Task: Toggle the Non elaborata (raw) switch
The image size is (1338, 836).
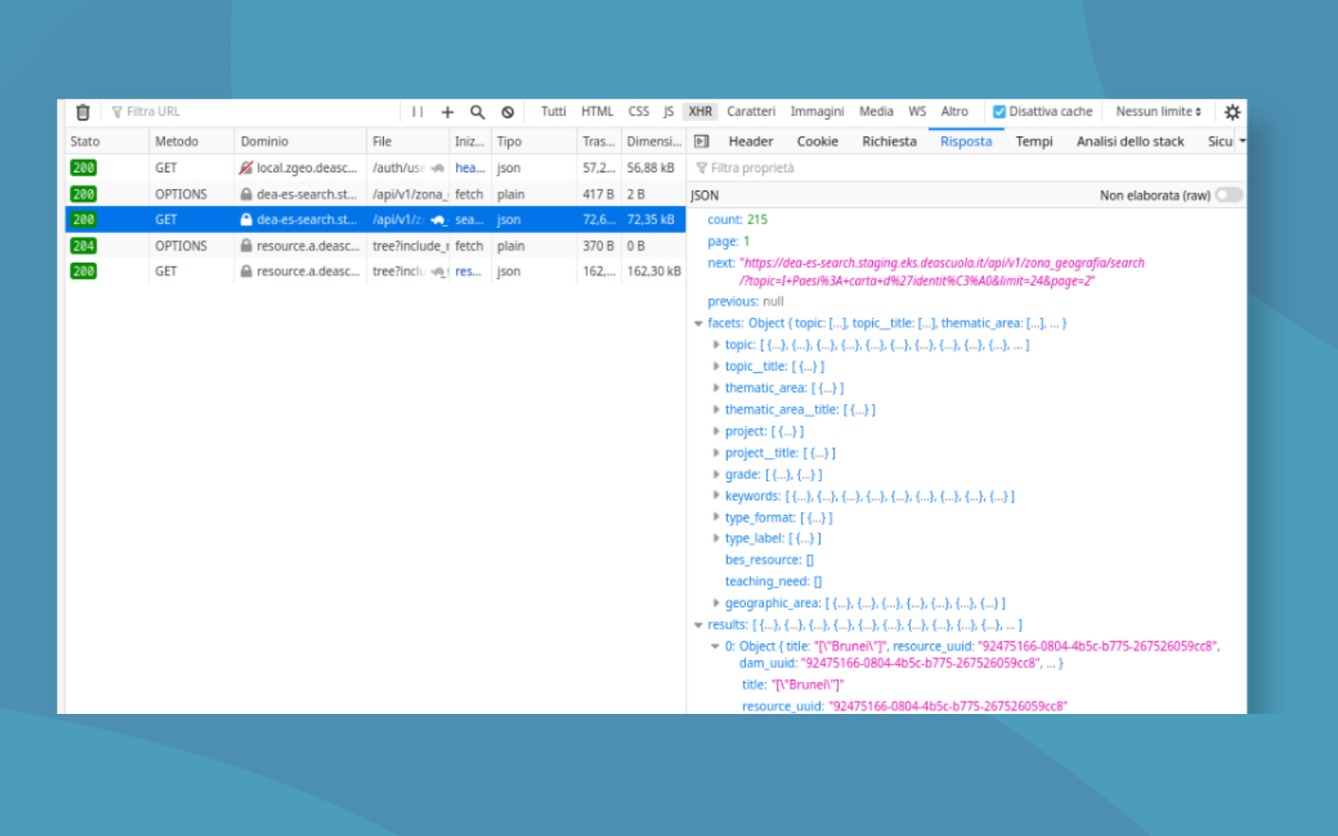Action: pos(1228,195)
